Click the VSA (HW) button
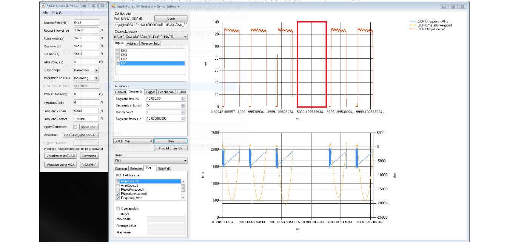This screenshot has height=244, width=507. (x=89, y=165)
